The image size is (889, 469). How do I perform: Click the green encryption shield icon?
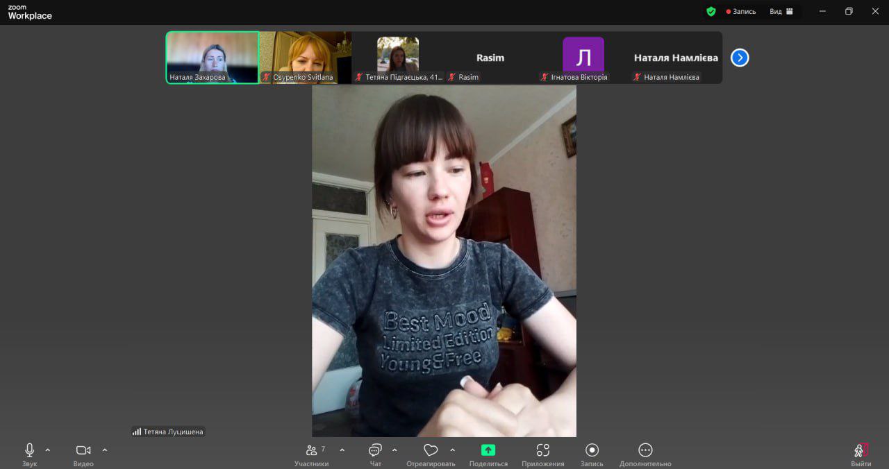[x=711, y=11]
